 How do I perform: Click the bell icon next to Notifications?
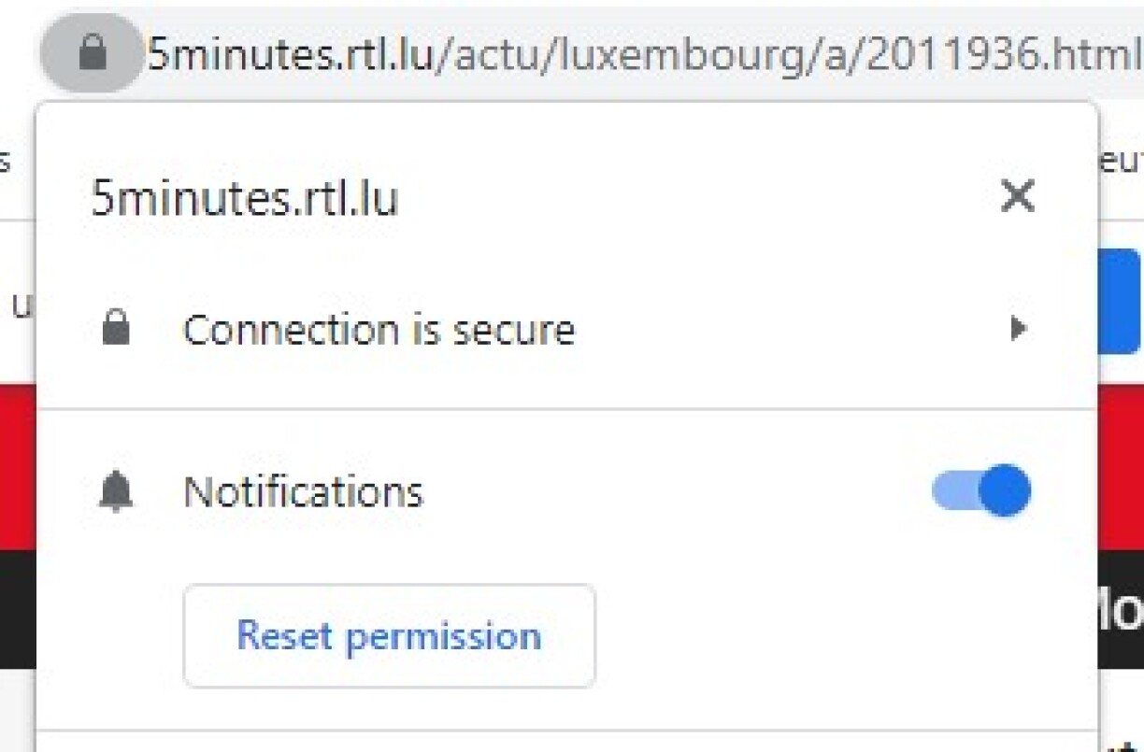[116, 491]
